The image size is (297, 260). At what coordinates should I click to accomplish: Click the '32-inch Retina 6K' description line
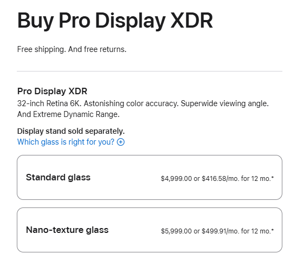coord(143,103)
